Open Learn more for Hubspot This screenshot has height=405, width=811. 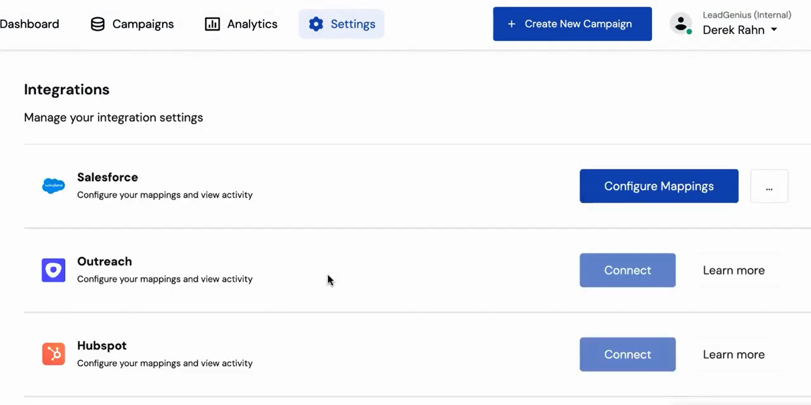[x=734, y=354]
